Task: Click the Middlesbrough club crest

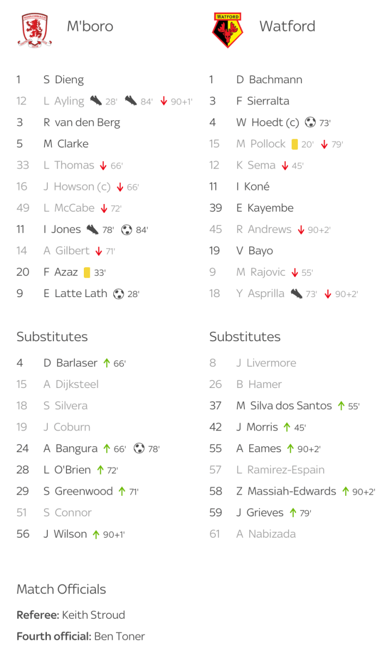Action: (x=36, y=29)
